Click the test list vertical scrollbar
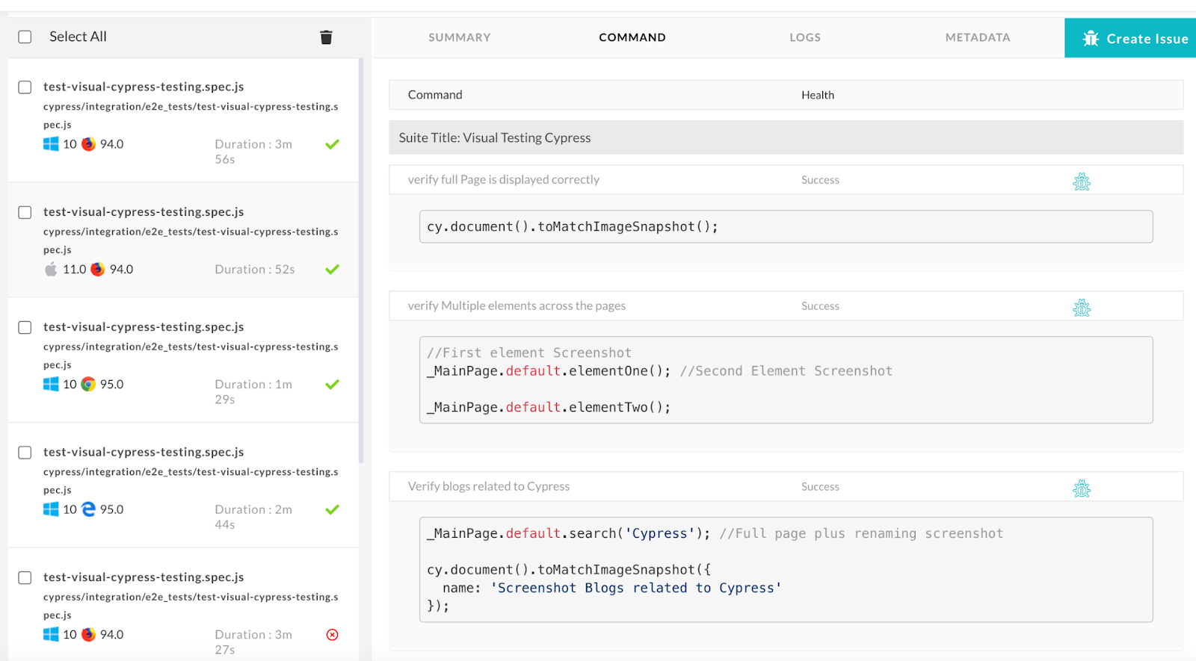The height and width of the screenshot is (661, 1196). (x=361, y=261)
